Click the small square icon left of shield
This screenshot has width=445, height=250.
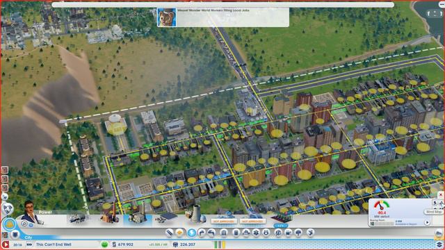pyautogui.click(x=5, y=235)
